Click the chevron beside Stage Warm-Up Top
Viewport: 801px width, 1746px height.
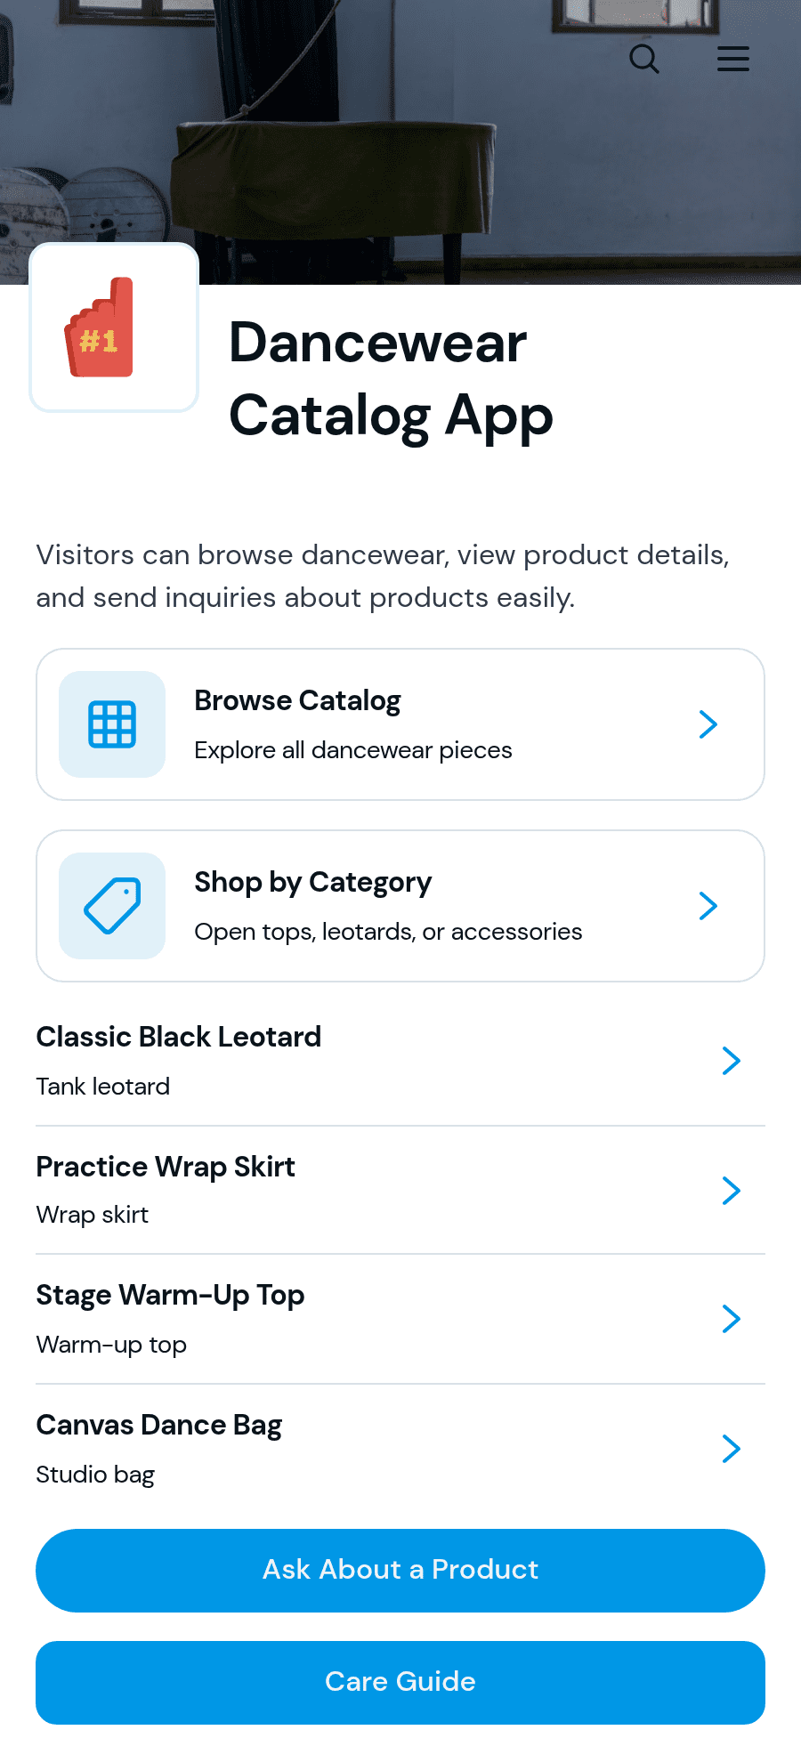[x=732, y=1319]
